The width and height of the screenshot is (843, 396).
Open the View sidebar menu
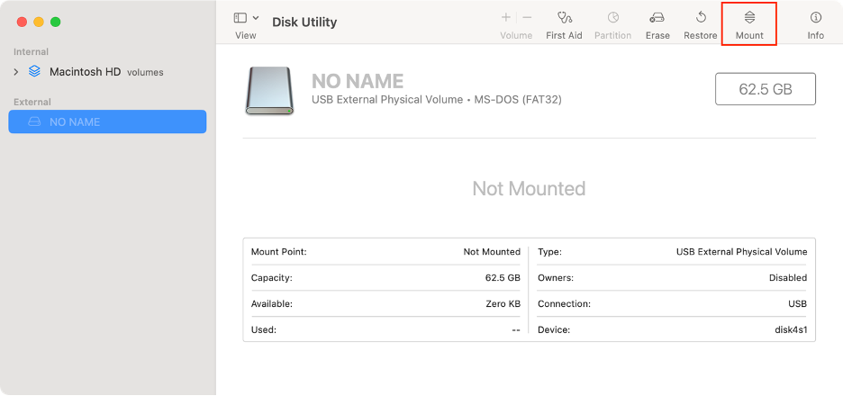246,24
